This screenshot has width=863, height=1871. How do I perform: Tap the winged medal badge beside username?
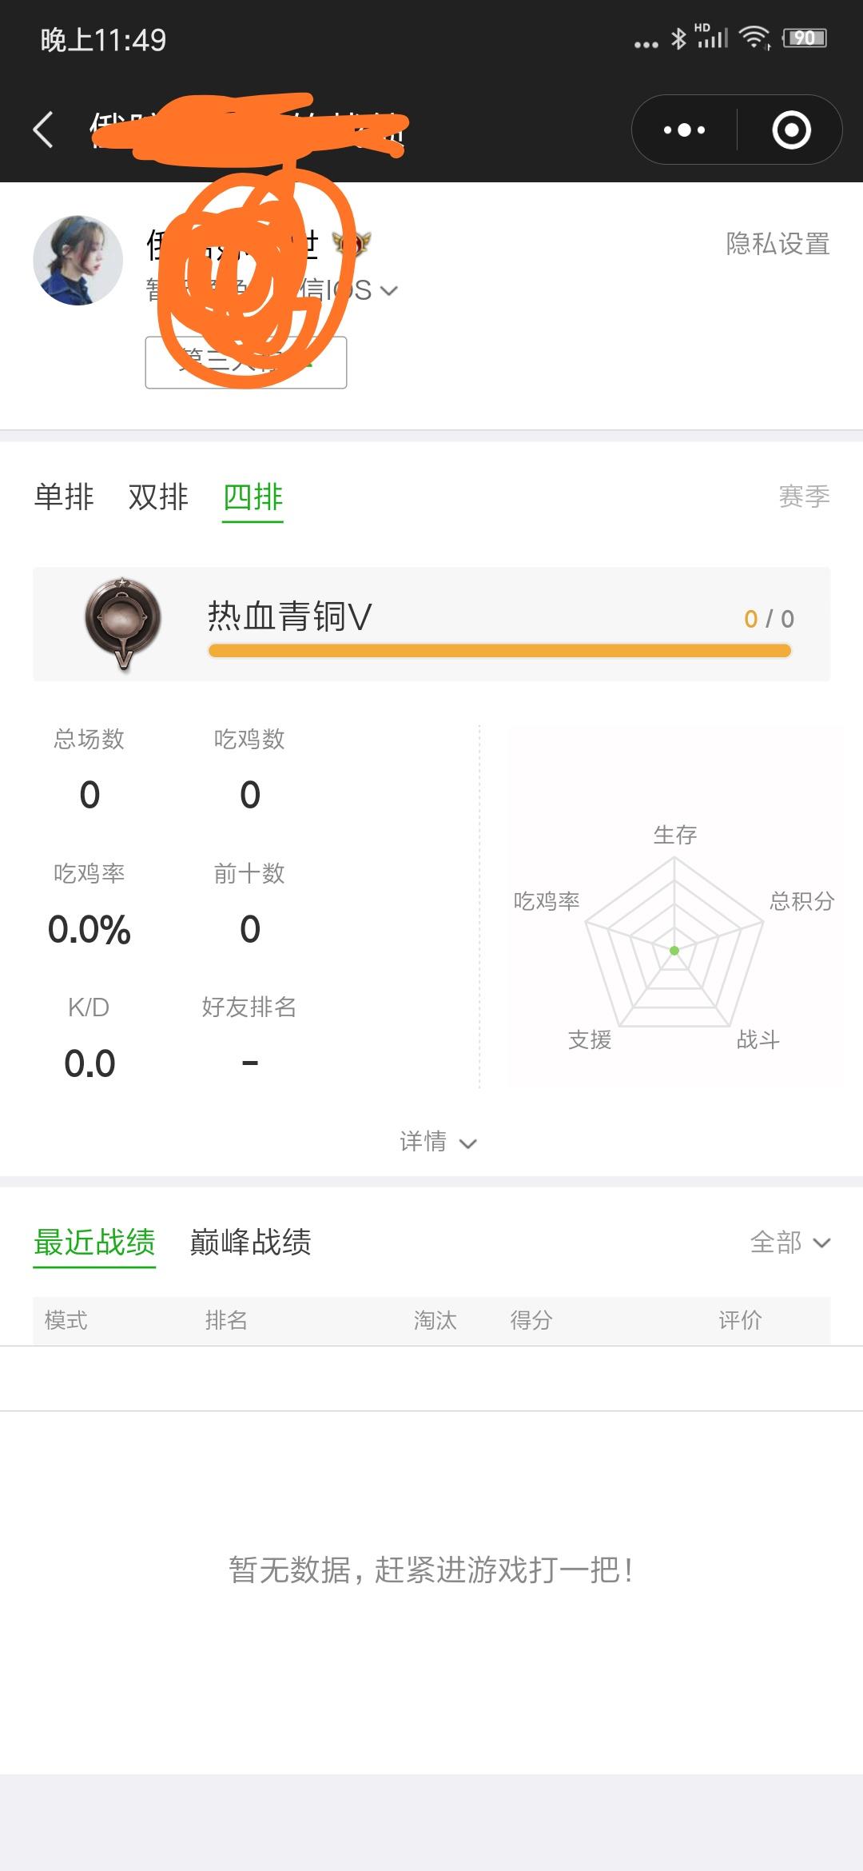(x=352, y=243)
